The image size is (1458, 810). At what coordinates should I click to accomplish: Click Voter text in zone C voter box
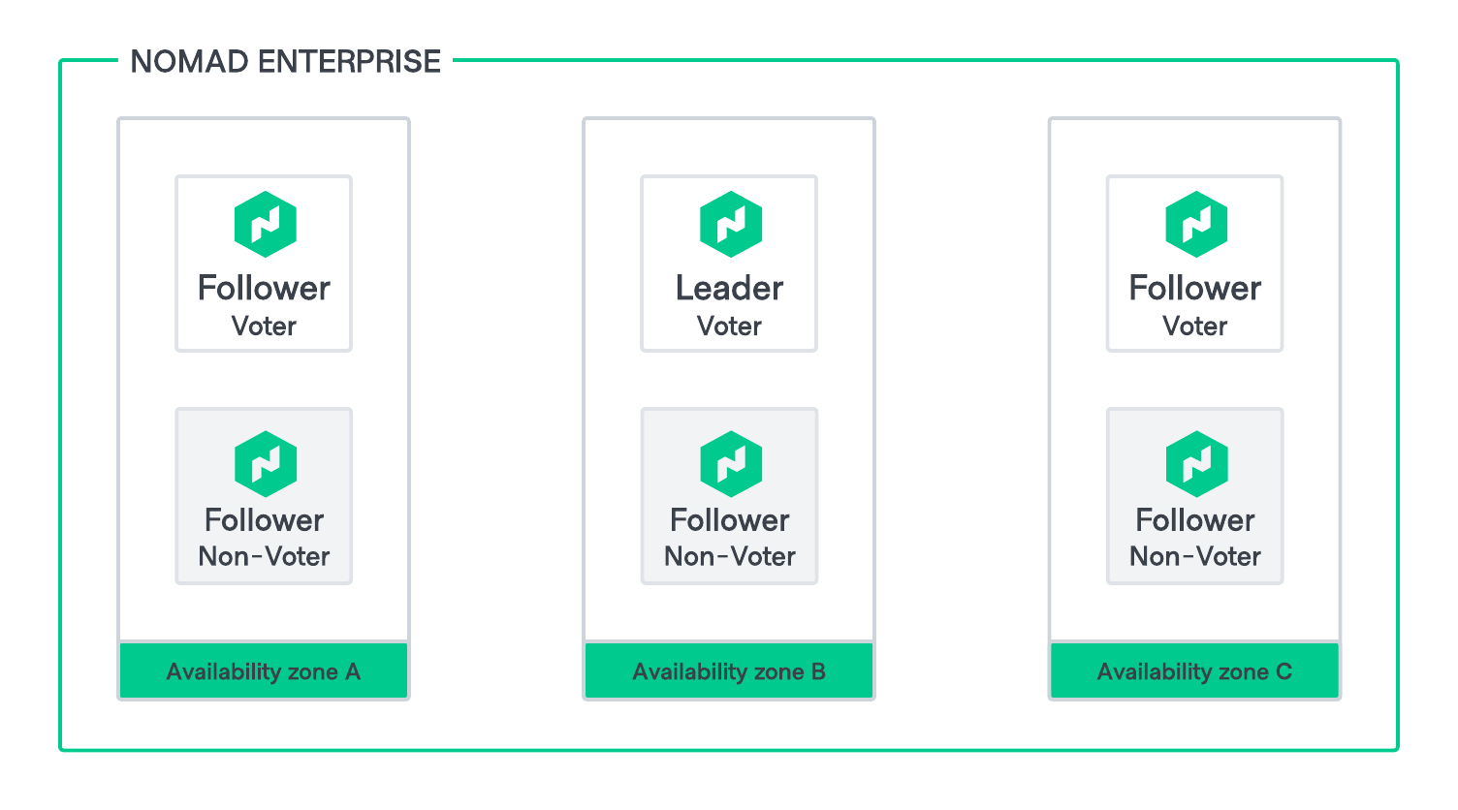(x=1194, y=327)
